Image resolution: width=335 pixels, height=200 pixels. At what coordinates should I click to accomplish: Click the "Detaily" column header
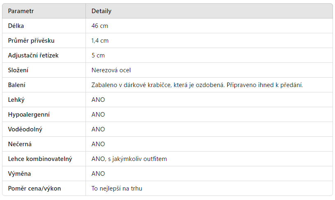pyautogui.click(x=102, y=11)
